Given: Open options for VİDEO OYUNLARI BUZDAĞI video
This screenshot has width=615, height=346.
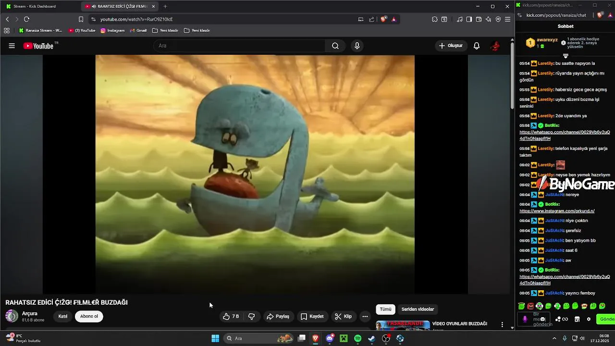Looking at the screenshot, I should click(x=502, y=325).
